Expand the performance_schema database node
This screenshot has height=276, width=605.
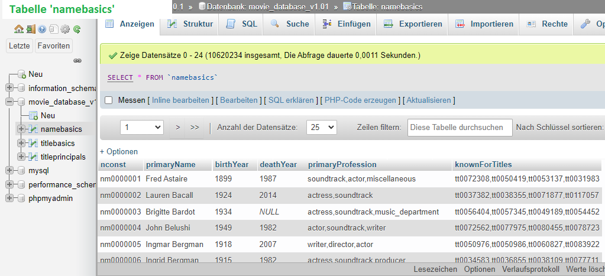click(x=9, y=184)
